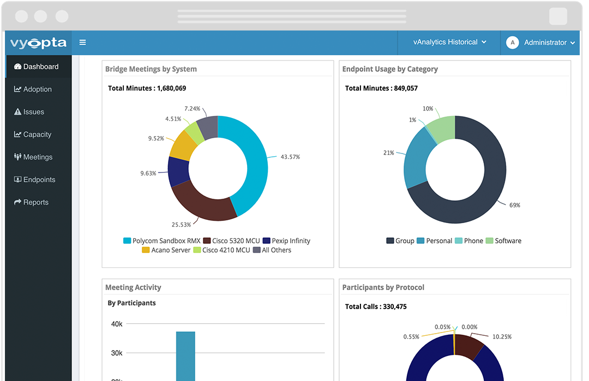
Task: Open the Issues page
Action: pyautogui.click(x=38, y=112)
